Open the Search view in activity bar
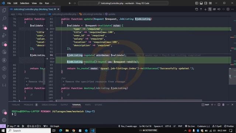The height and width of the screenshot is (133, 236). 4,18
